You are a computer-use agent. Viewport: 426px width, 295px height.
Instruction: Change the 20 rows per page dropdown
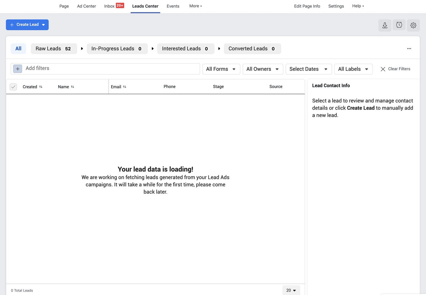coord(291,290)
